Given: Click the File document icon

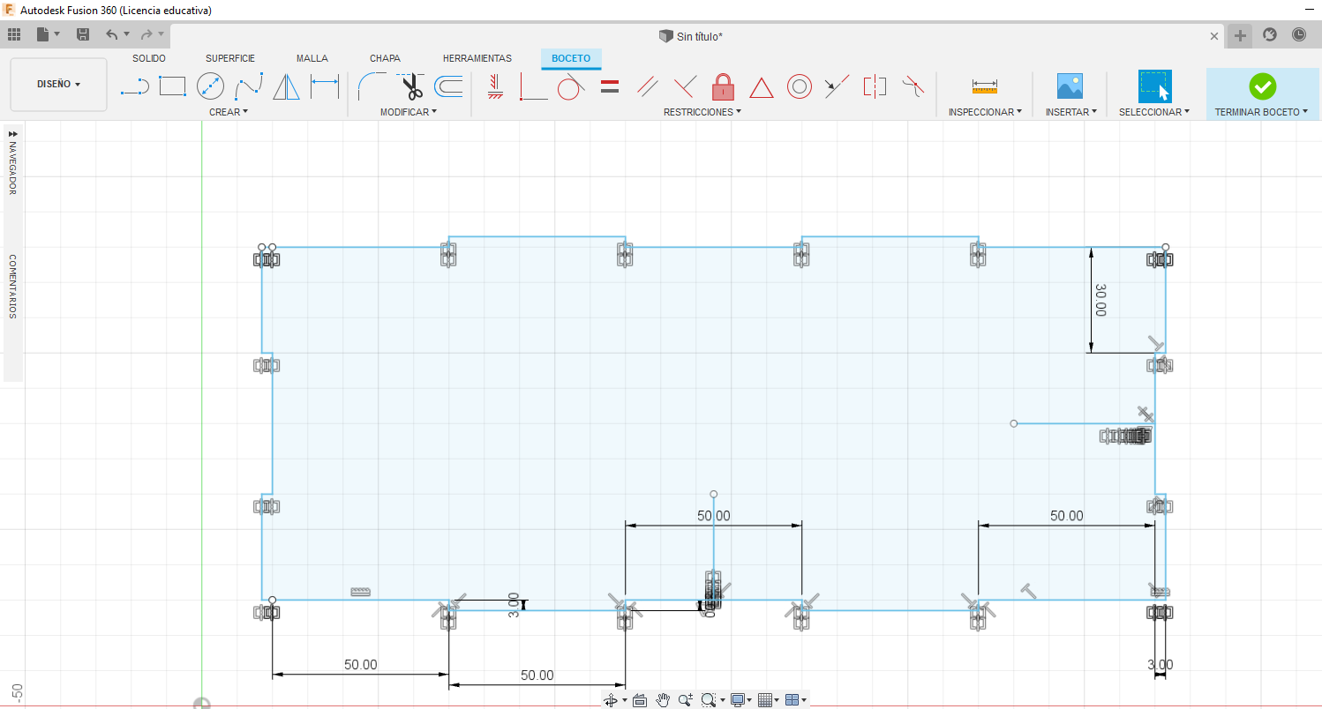Looking at the screenshot, I should (42, 34).
